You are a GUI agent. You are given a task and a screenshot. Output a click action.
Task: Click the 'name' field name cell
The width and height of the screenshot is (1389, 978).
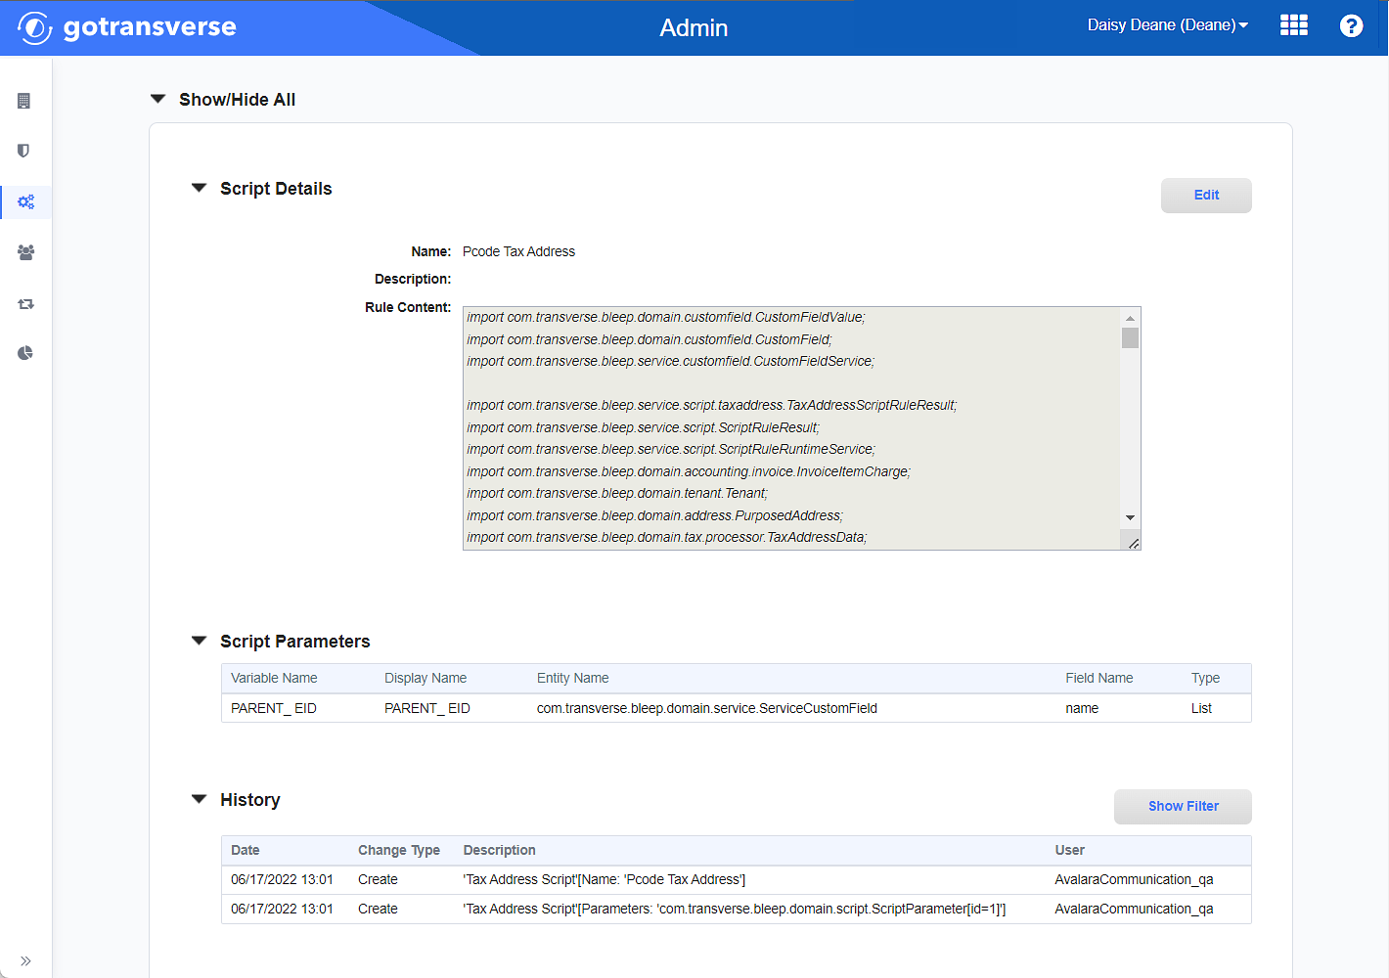pos(1082,708)
